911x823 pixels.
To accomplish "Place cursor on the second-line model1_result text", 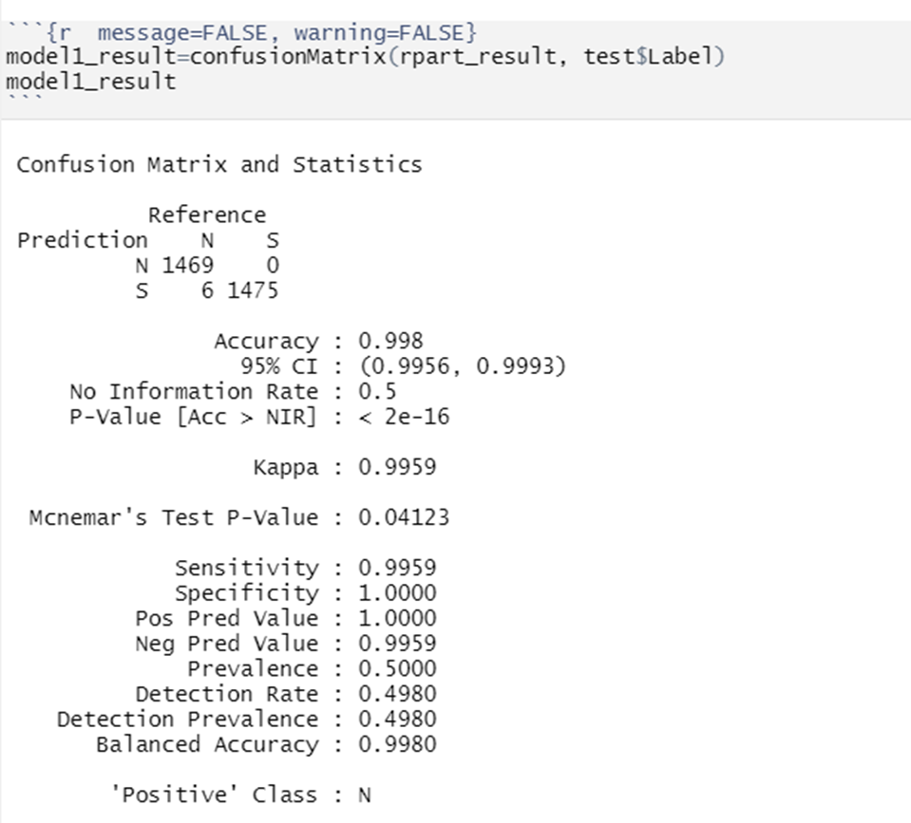I will pyautogui.click(x=90, y=82).
